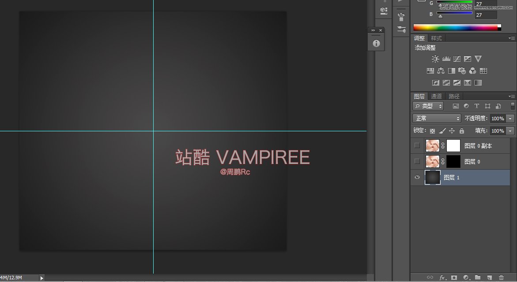Hide 图层 1 layer eye icon
The width and height of the screenshot is (517, 282).
point(417,178)
